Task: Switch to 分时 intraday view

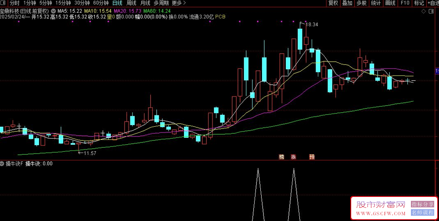Action: pyautogui.click(x=14, y=3)
